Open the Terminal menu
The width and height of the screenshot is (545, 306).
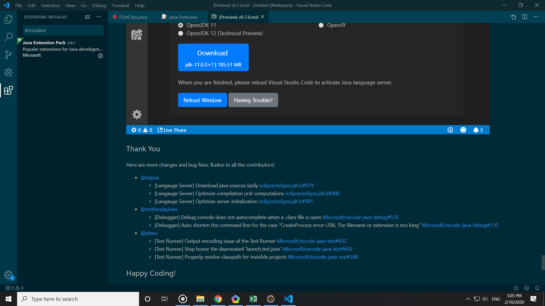pos(120,5)
